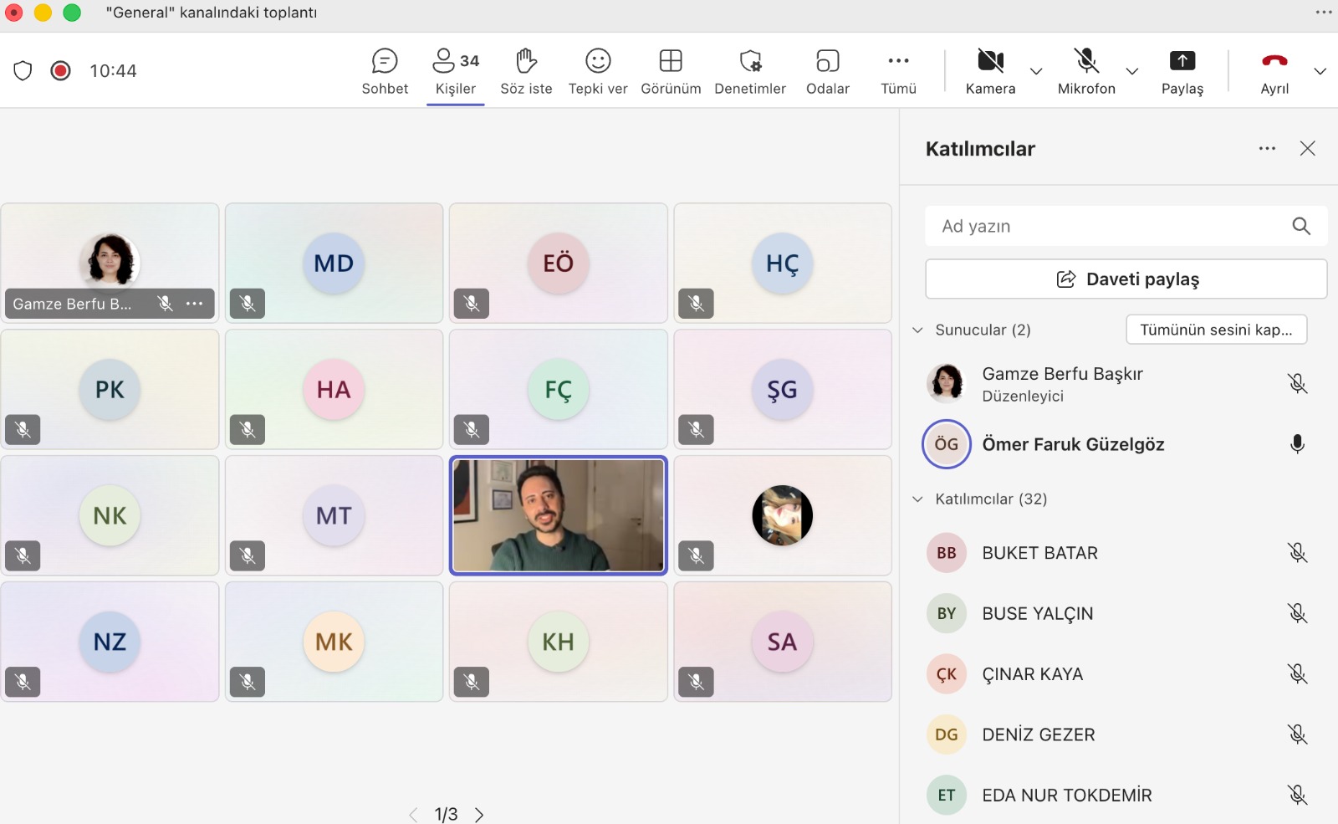Open Odalar breakout rooms
Screen dimensions: 1338x824
[x=827, y=71]
